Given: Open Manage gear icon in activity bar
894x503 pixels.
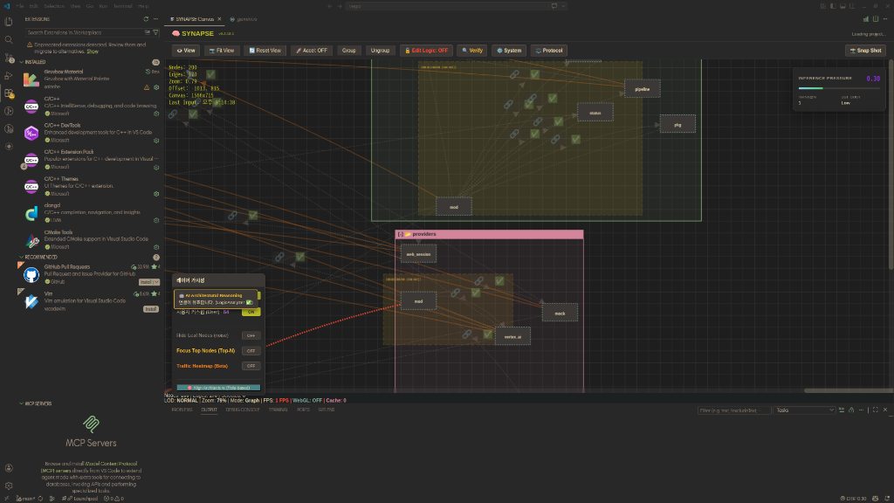Looking at the screenshot, I should 9,486.
